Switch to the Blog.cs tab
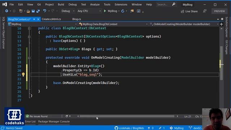The height and width of the screenshot is (130, 231). click(x=77, y=19)
